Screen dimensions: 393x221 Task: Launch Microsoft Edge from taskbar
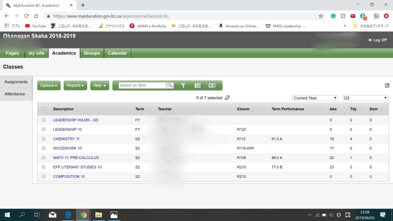tap(68, 215)
